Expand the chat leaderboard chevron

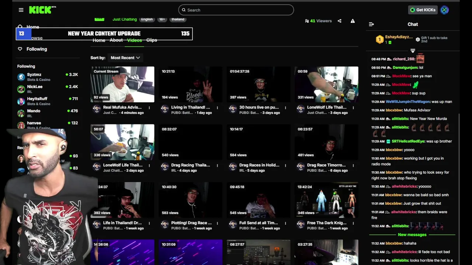point(413,50)
